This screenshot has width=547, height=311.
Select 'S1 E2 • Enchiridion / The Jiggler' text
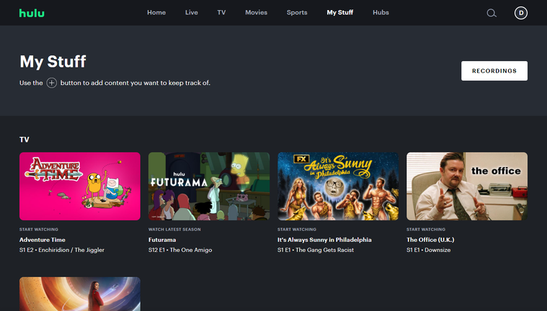coord(62,250)
